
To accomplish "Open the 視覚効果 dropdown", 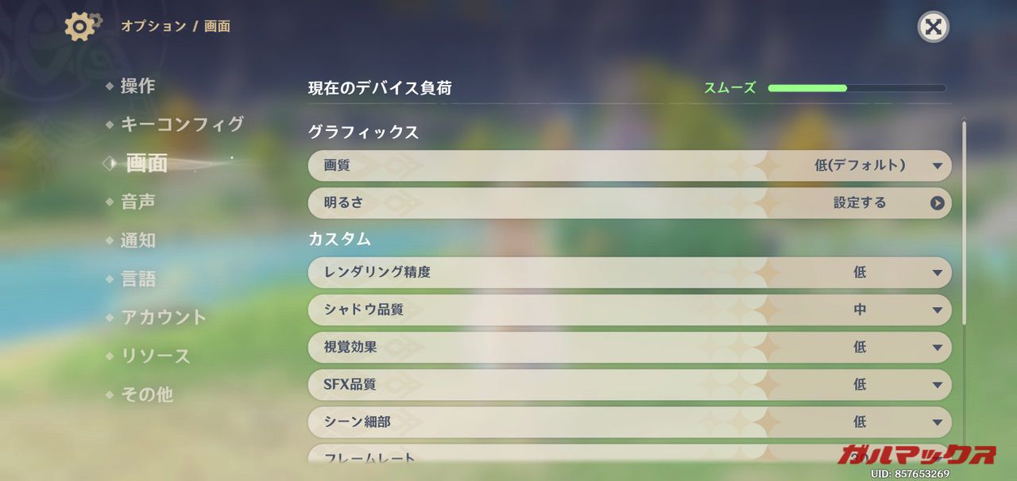I will click(938, 348).
